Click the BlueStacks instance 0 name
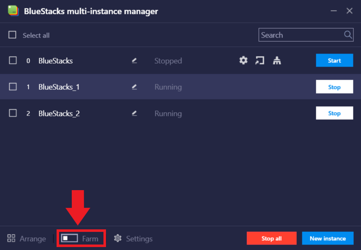Screen dimensions: 361x250 pyautogui.click(x=55, y=61)
